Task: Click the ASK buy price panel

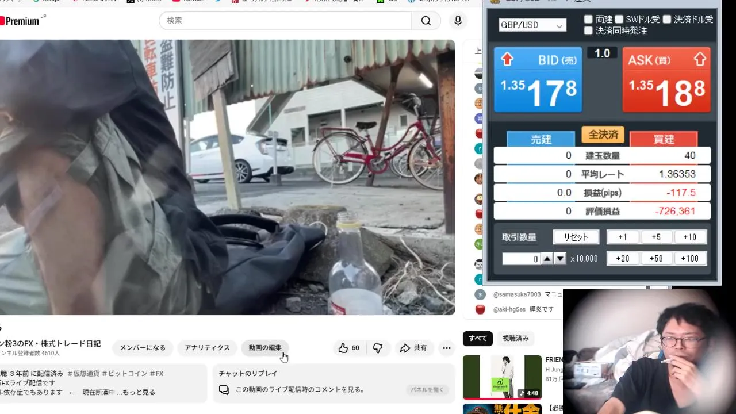Action: [x=666, y=80]
